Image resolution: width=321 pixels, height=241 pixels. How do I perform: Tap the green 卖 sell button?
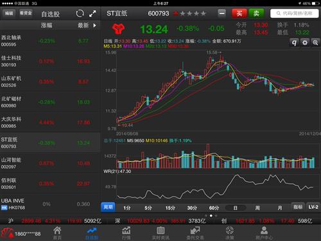(256, 13)
